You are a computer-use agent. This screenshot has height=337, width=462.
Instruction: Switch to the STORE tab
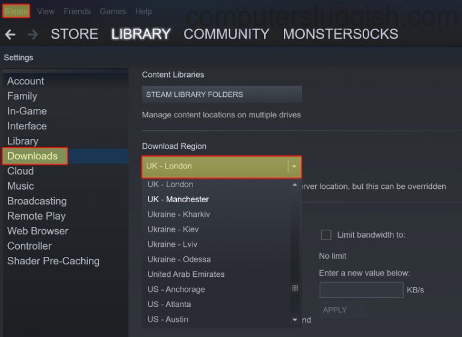[75, 34]
